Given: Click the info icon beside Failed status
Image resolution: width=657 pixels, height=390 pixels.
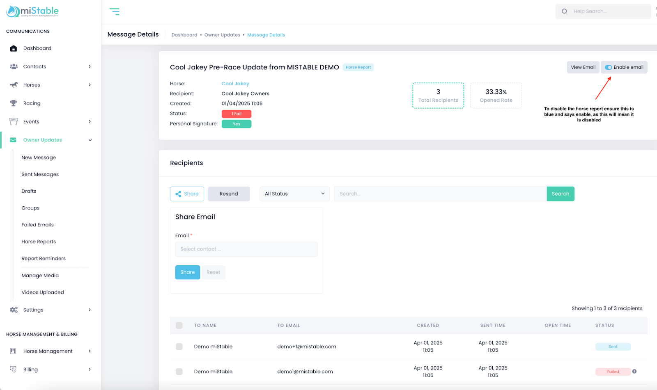Looking at the screenshot, I should 634,372.
